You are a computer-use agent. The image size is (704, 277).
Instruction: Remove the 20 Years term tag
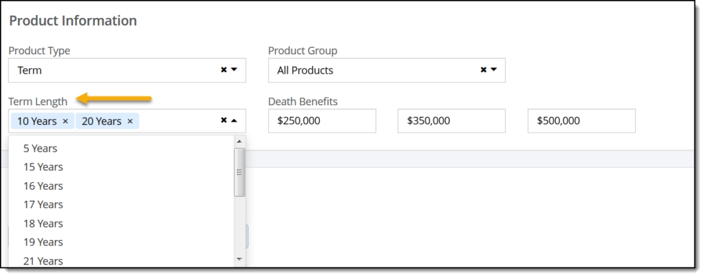coord(130,121)
